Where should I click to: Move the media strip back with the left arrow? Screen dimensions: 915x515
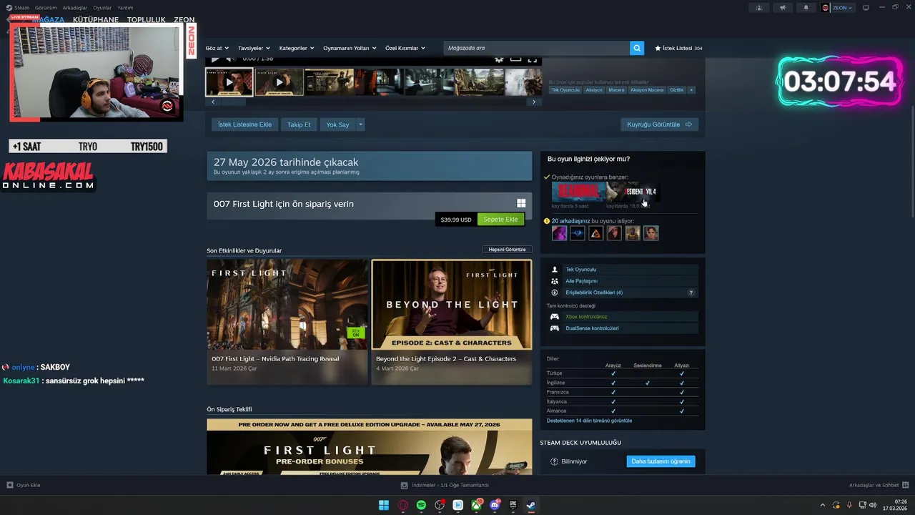(x=213, y=102)
